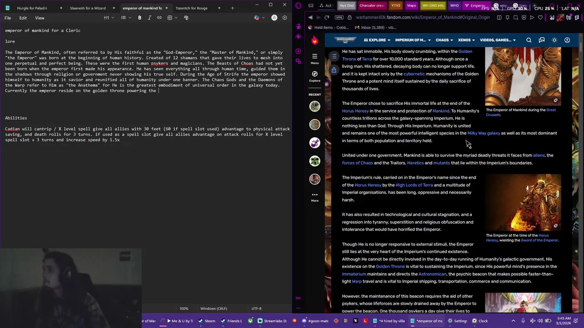Follow the Horus Heresy link near Mankind
The height and width of the screenshot is (328, 584).
355,111
